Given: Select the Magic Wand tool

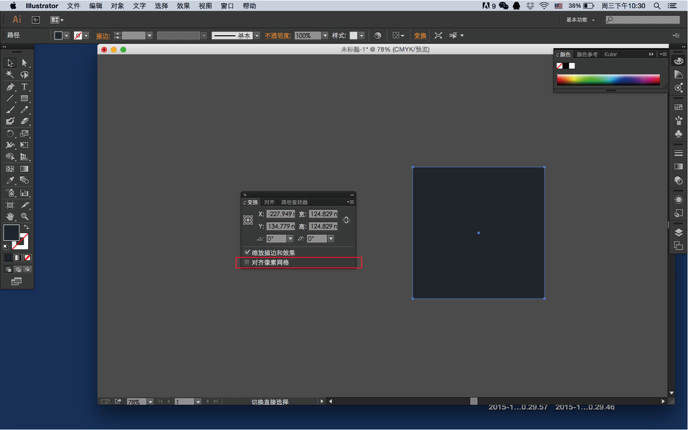Looking at the screenshot, I should tap(10, 75).
